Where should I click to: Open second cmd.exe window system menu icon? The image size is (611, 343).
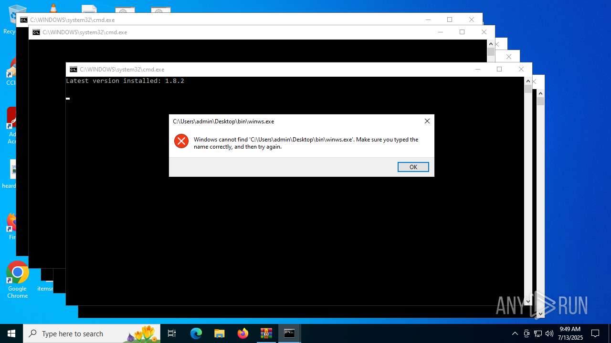click(36, 32)
